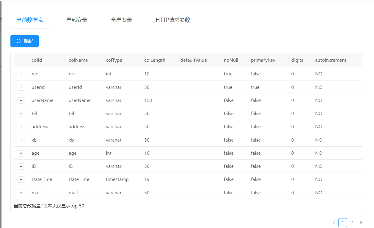This screenshot has width=374, height=228.
Task: Expand the 'no' row details
Action: click(x=21, y=74)
